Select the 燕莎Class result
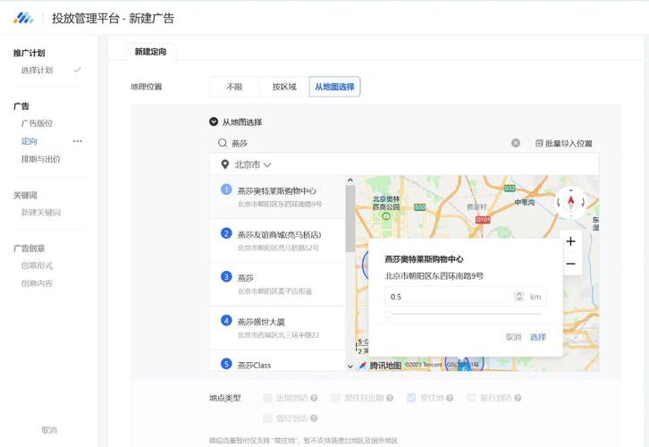The height and width of the screenshot is (447, 649). click(277, 361)
